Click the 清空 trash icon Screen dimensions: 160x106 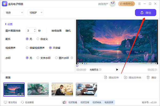click(x=148, y=77)
